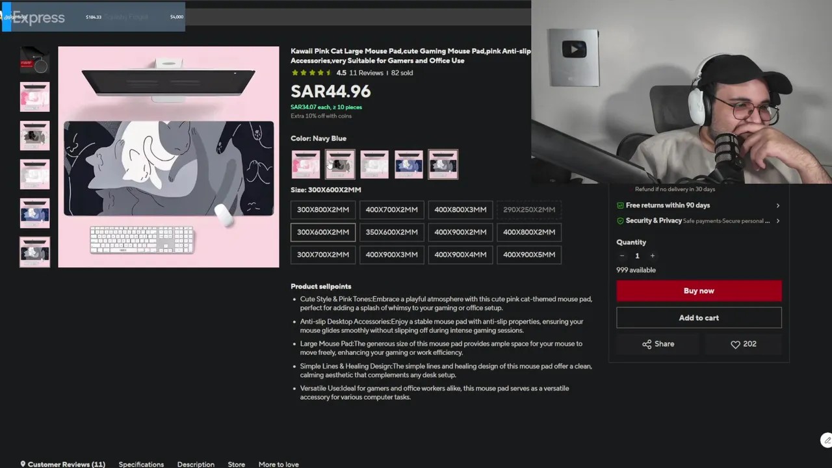Expand Security & Privacy chevron

[x=777, y=221]
